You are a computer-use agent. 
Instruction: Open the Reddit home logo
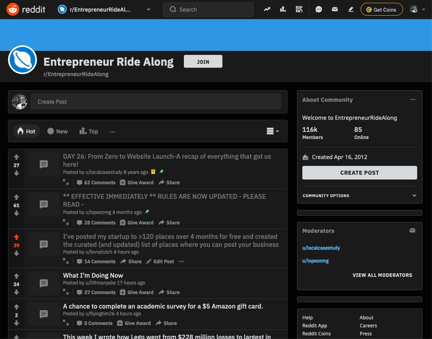pyautogui.click(x=26, y=9)
